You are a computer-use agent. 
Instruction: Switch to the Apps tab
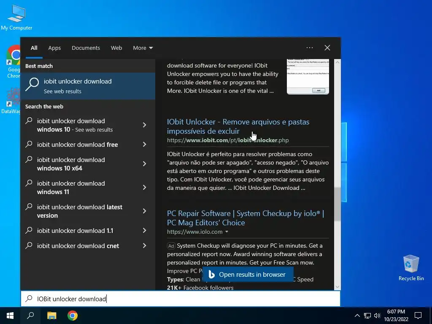coord(54,48)
